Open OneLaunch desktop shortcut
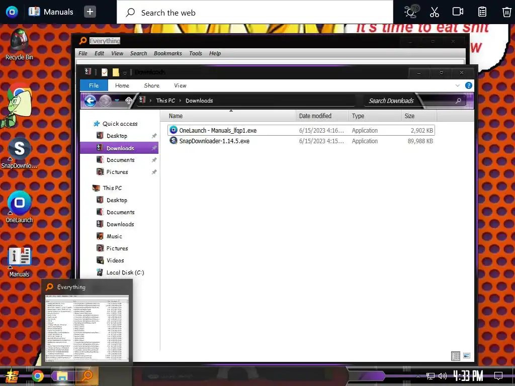Screen dimensions: 515x386 pos(19,207)
